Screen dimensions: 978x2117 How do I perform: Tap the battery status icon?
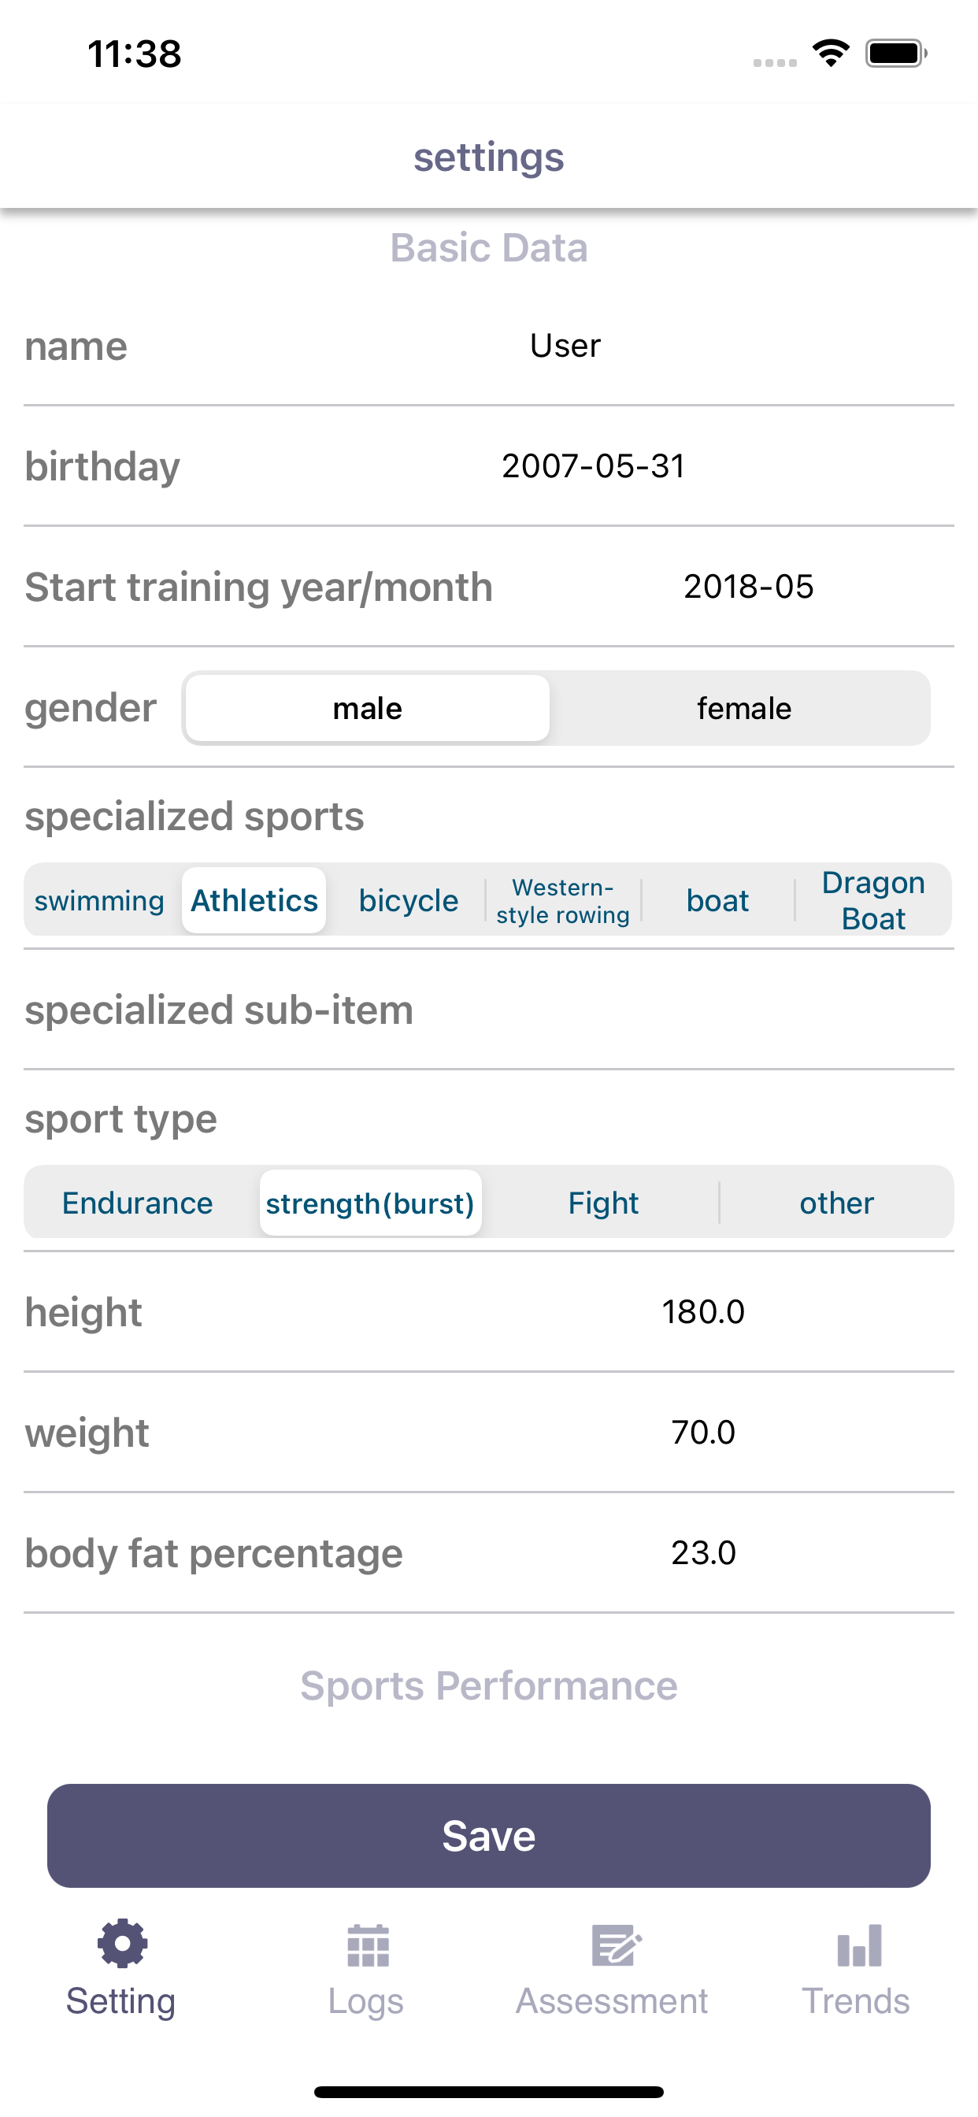896,54
